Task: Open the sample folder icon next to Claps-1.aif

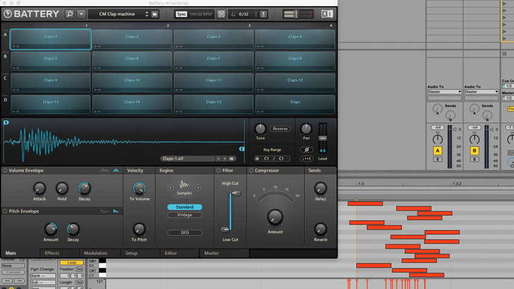Action: coord(232,158)
